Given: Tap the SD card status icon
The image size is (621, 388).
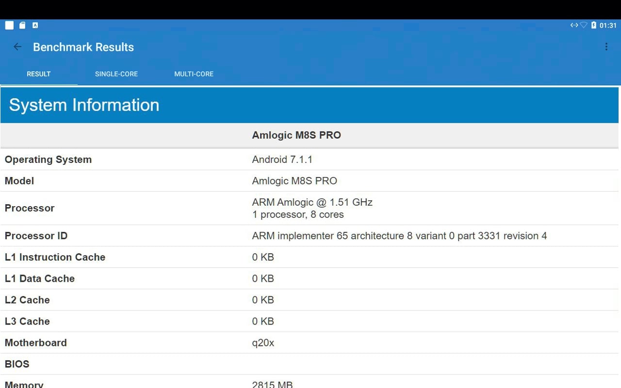Looking at the screenshot, I should click(22, 25).
